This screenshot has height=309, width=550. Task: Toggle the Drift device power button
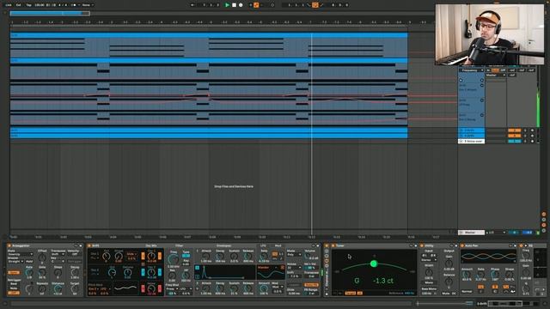pyautogui.click(x=89, y=246)
